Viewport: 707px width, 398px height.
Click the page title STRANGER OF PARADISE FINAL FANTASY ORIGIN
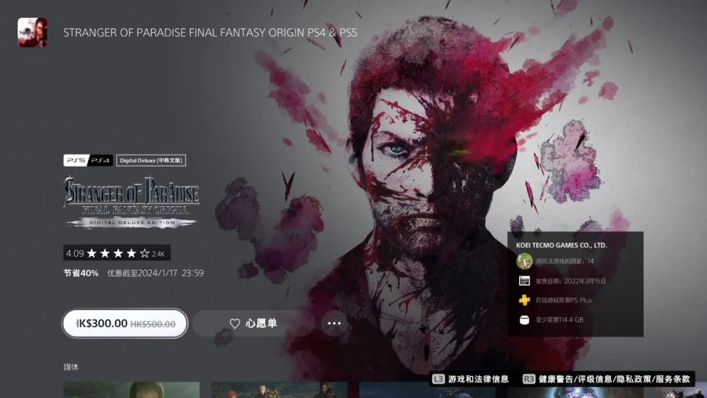210,33
